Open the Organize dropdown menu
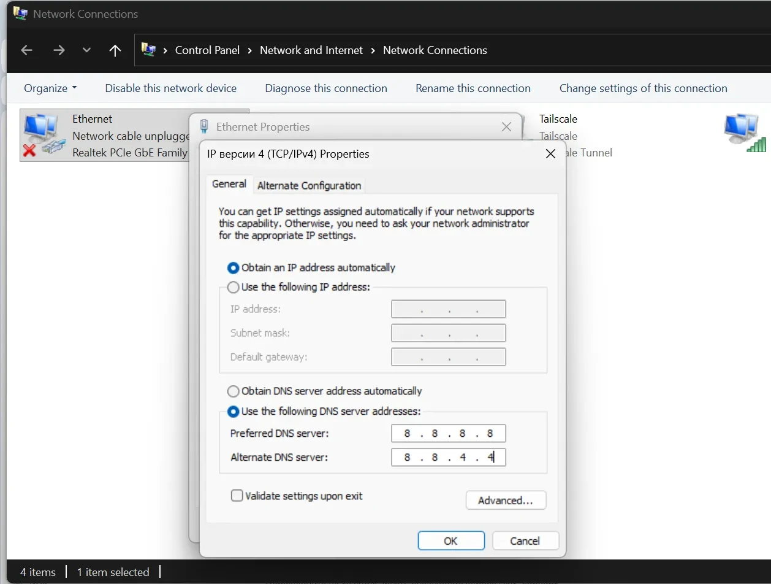Screen dimensions: 771x584 [x=50, y=88]
